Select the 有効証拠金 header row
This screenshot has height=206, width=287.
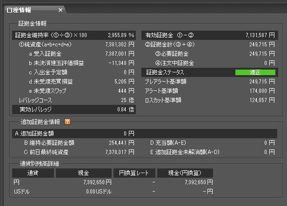tap(209, 35)
